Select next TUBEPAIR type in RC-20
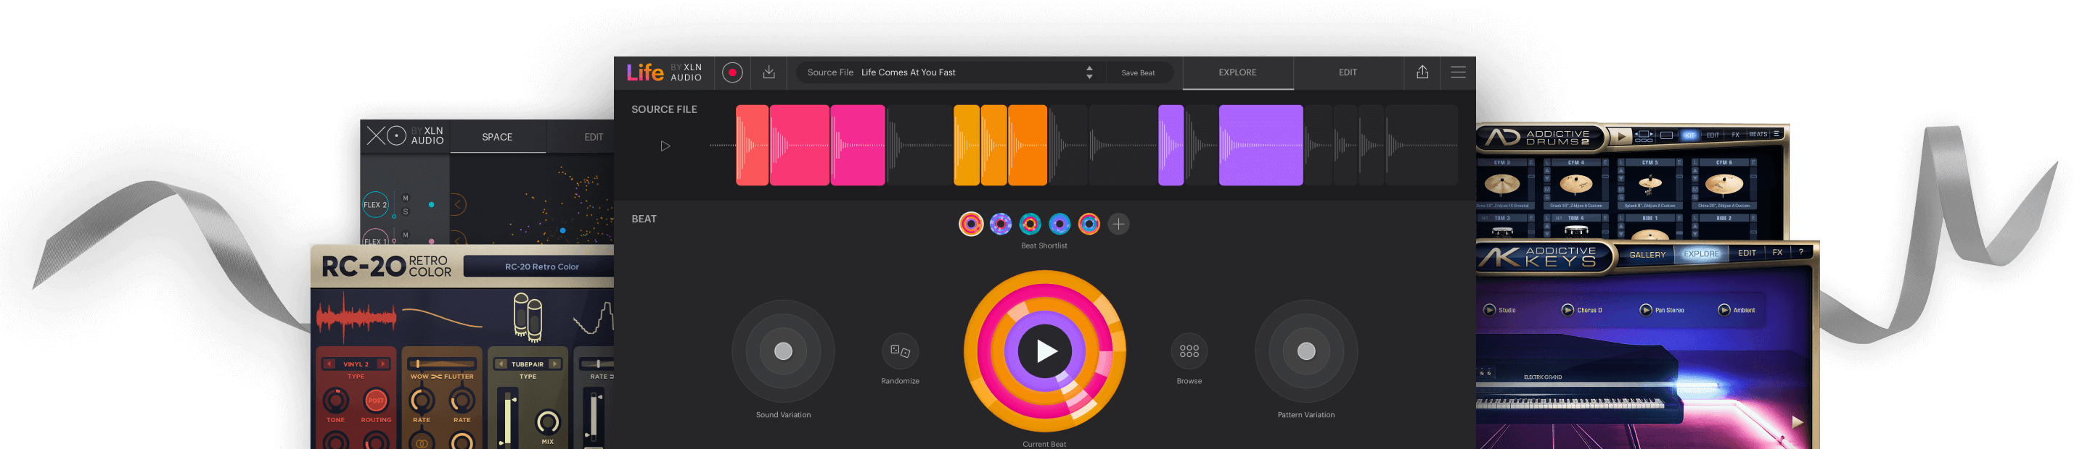This screenshot has height=449, width=2090. (x=555, y=364)
